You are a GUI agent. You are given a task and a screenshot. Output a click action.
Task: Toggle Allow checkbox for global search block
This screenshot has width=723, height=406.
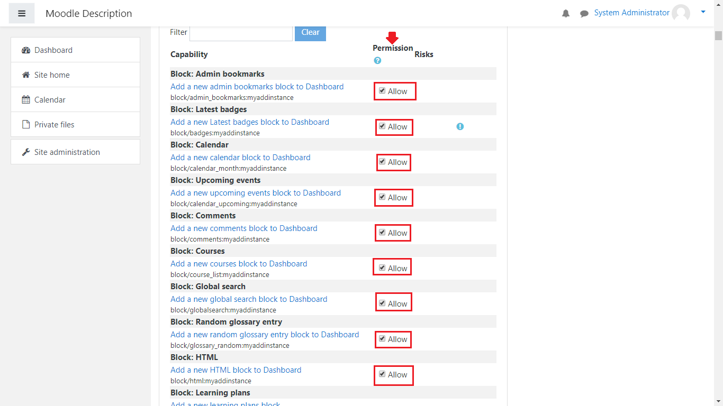[382, 303]
